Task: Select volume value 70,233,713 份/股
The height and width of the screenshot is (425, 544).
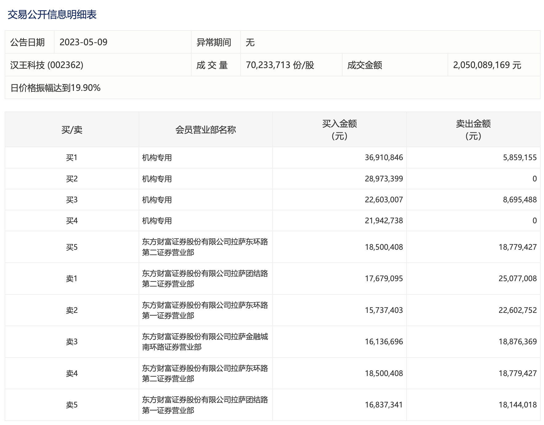Action: pos(280,65)
